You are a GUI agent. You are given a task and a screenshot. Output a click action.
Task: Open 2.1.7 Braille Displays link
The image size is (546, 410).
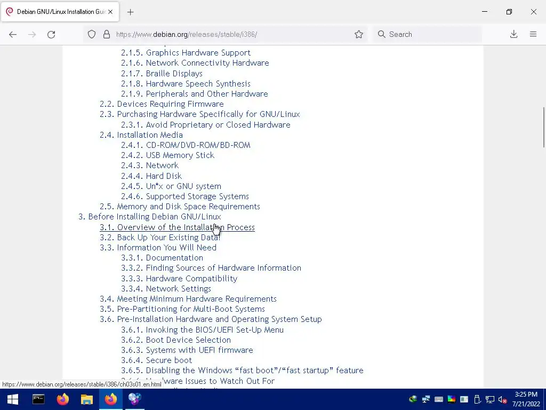pyautogui.click(x=162, y=73)
